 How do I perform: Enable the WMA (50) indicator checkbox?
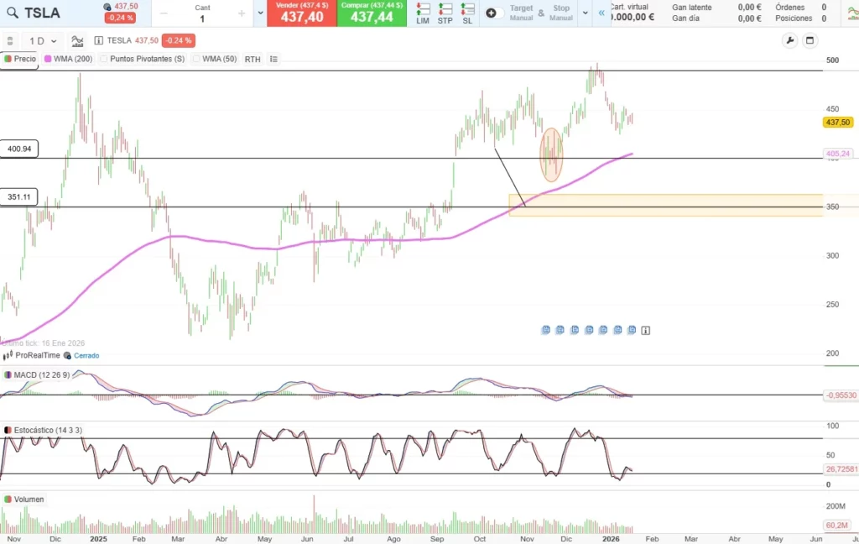[x=196, y=60]
